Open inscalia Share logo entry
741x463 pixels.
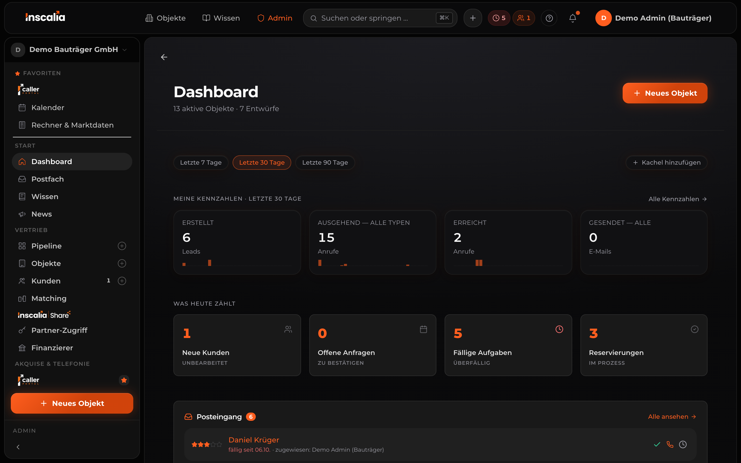(x=44, y=315)
